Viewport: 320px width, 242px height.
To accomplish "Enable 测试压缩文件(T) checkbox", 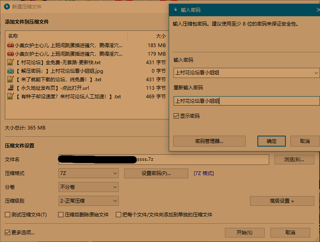I will 7,215.
